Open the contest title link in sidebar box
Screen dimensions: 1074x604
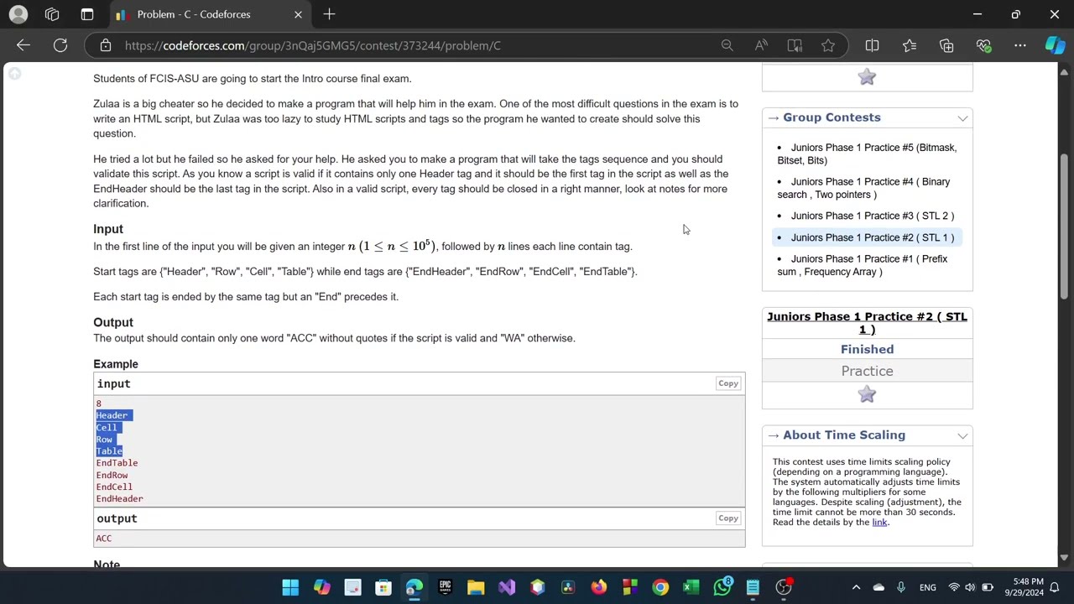point(867,323)
